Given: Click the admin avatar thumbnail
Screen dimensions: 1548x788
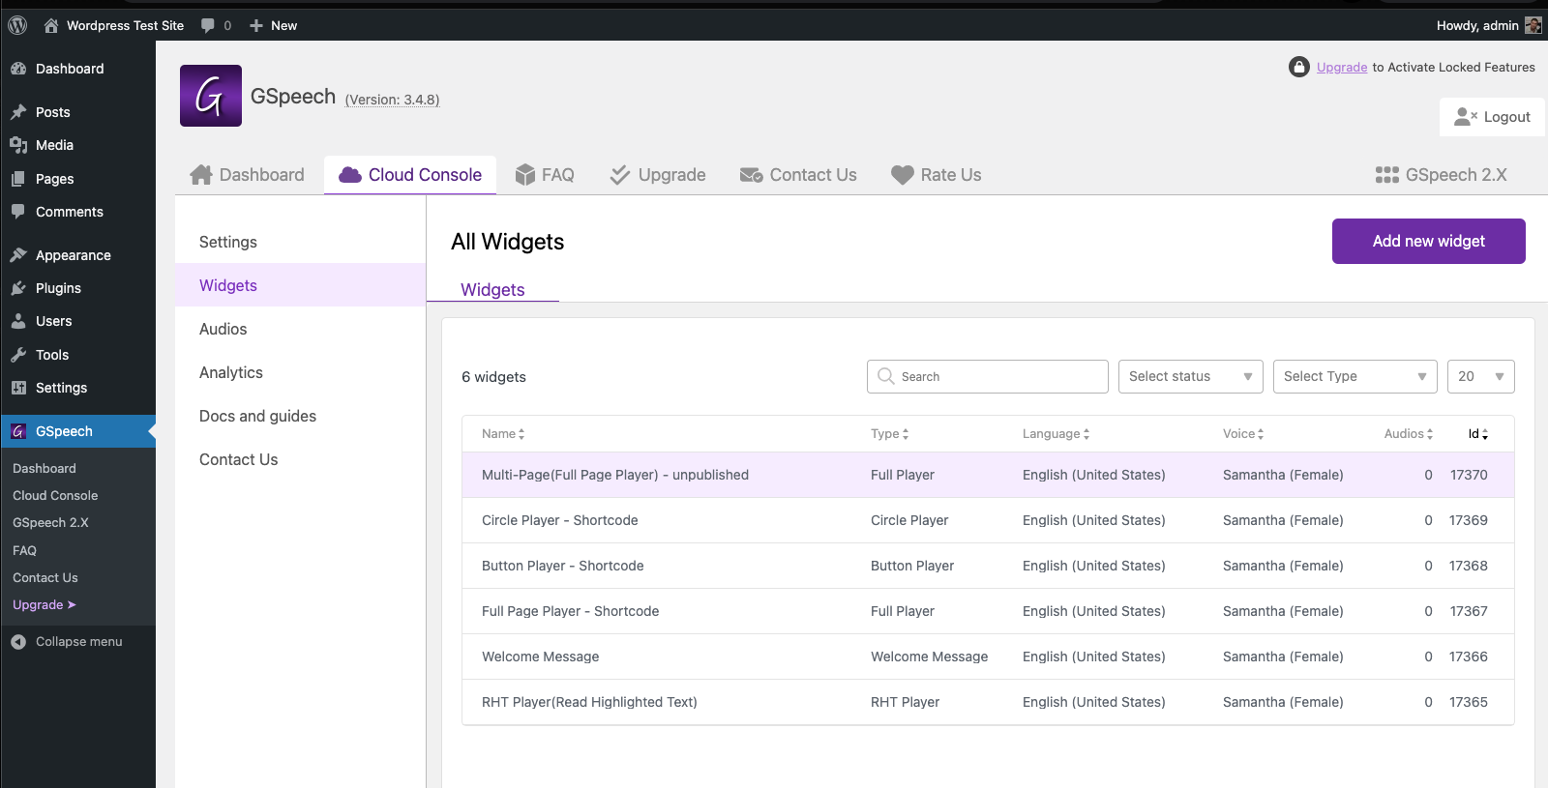Looking at the screenshot, I should (x=1533, y=25).
